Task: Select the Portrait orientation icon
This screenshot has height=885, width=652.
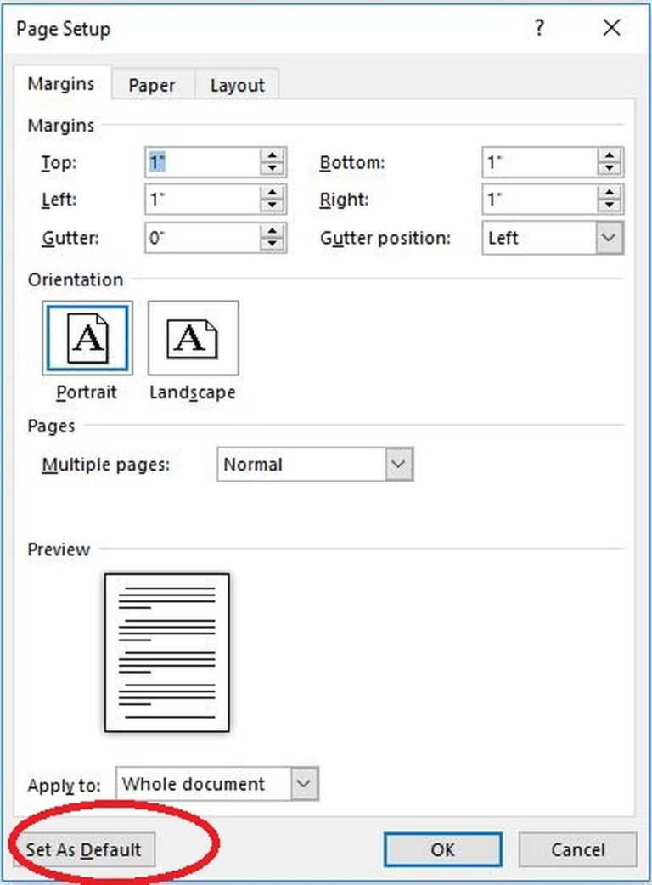Action: pos(87,338)
